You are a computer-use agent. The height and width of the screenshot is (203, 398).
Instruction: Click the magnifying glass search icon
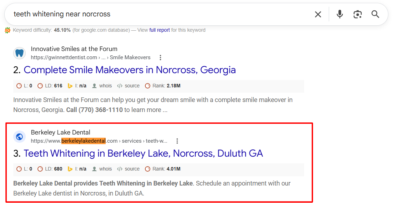pos(375,14)
